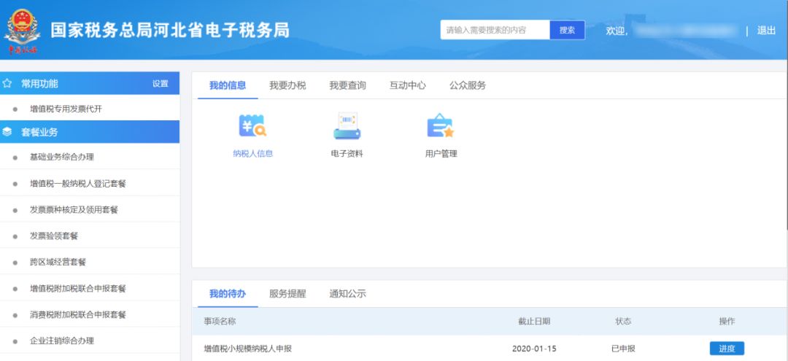Open the 用户管理 icon
The height and width of the screenshot is (361, 788).
[x=440, y=127]
